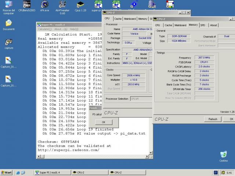This screenshot has width=235, height=176.
Task: Click Internet Explorer quick launch icon
Action: [x=18, y=173]
